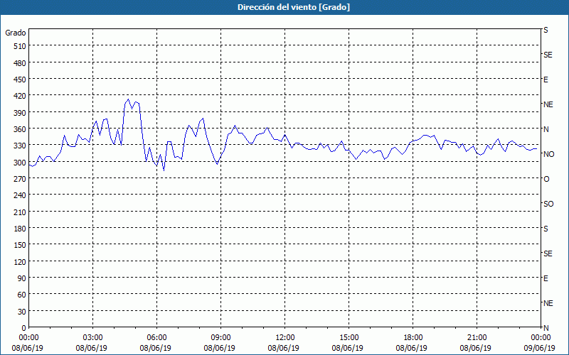Select the 06:00 time label on the x-axis

(156, 337)
